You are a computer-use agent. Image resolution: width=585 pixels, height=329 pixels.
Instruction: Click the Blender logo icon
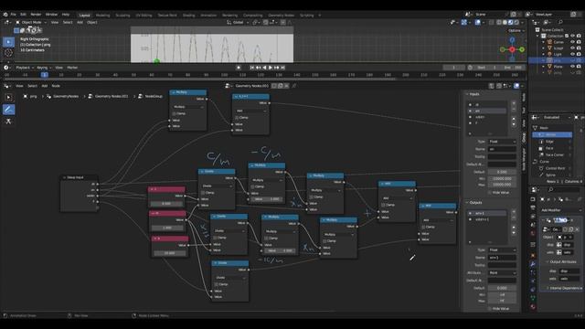(x=5, y=15)
